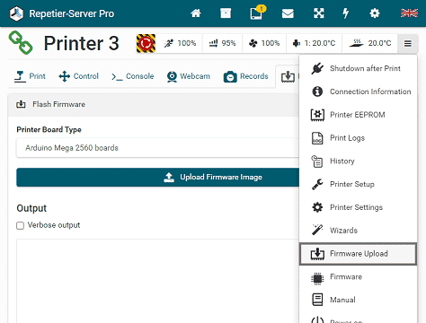
Task: Click the green chain connection icon
Action: pos(21,43)
